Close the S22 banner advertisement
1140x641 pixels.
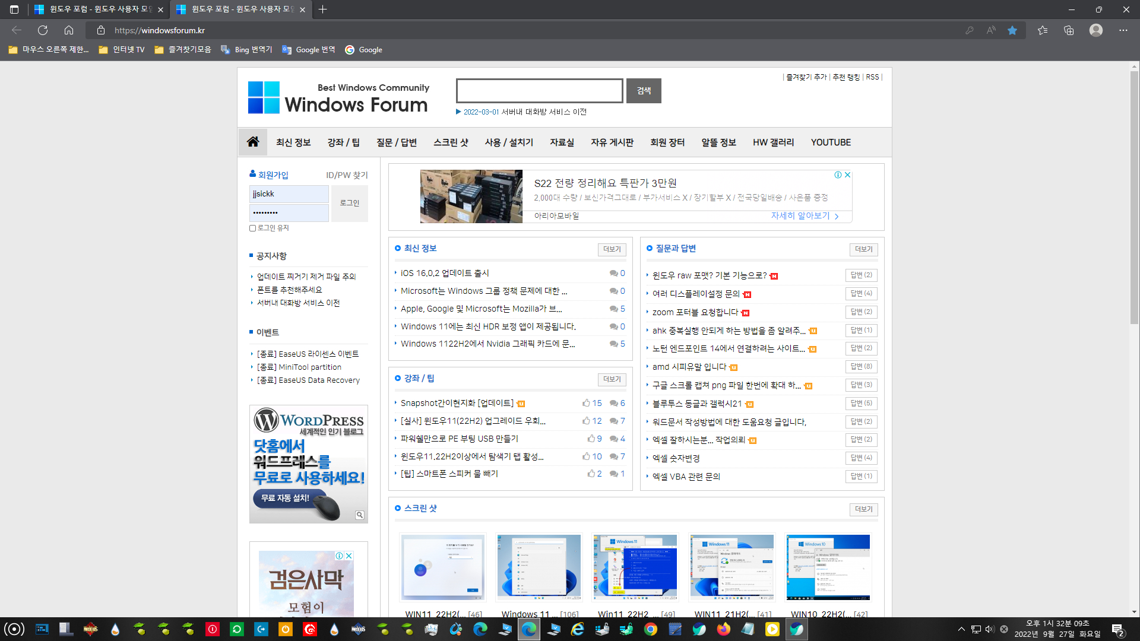(x=847, y=174)
